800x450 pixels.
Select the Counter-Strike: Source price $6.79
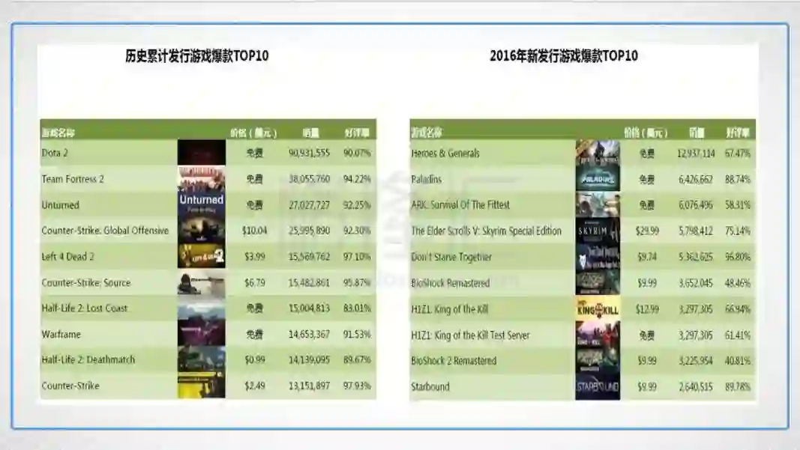pyautogui.click(x=255, y=282)
